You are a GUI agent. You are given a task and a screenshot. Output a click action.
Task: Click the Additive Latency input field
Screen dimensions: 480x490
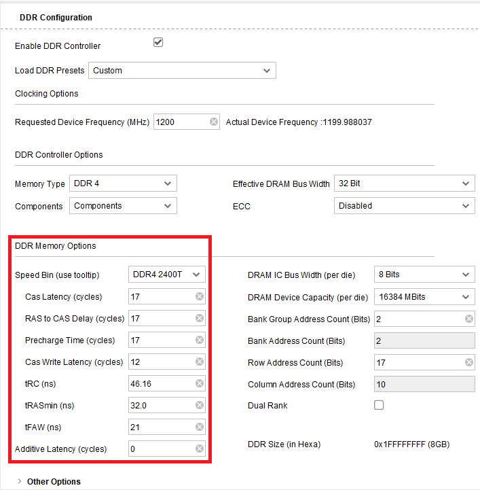pos(160,449)
